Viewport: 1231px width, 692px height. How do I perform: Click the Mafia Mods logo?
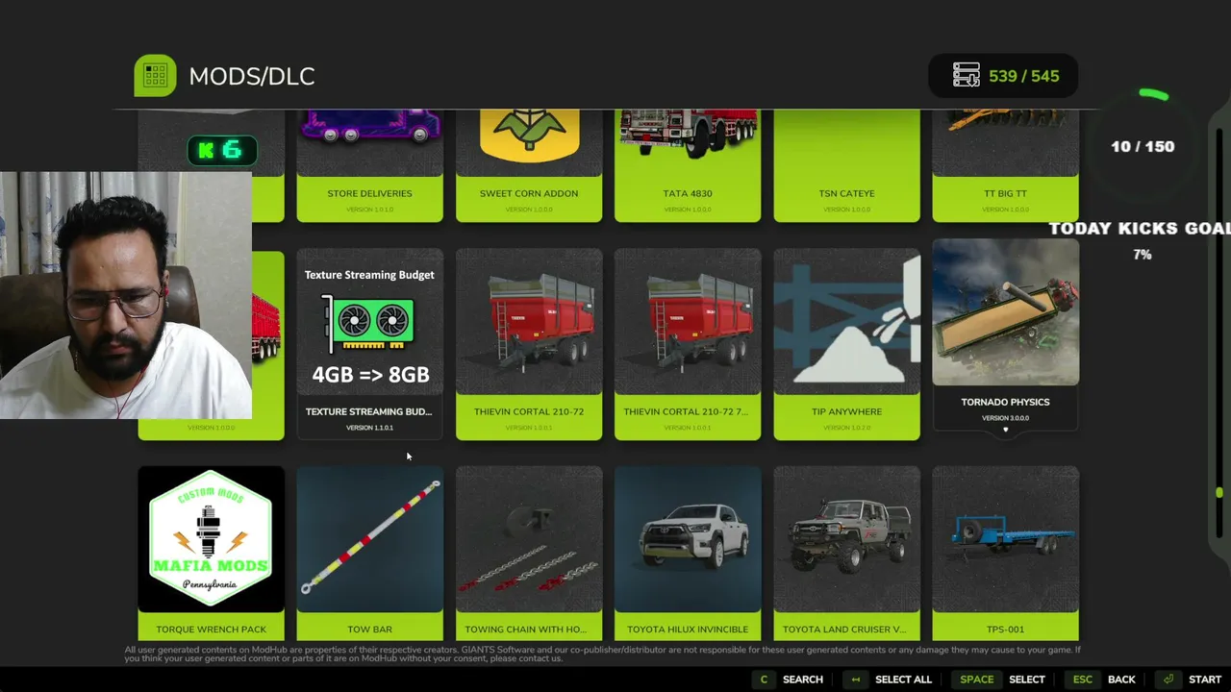[x=211, y=538]
